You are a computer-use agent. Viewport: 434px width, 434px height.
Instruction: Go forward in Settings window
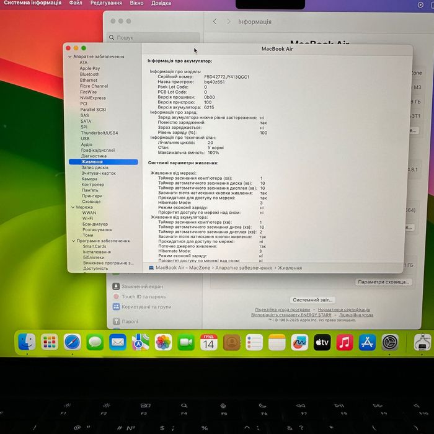pos(229,21)
